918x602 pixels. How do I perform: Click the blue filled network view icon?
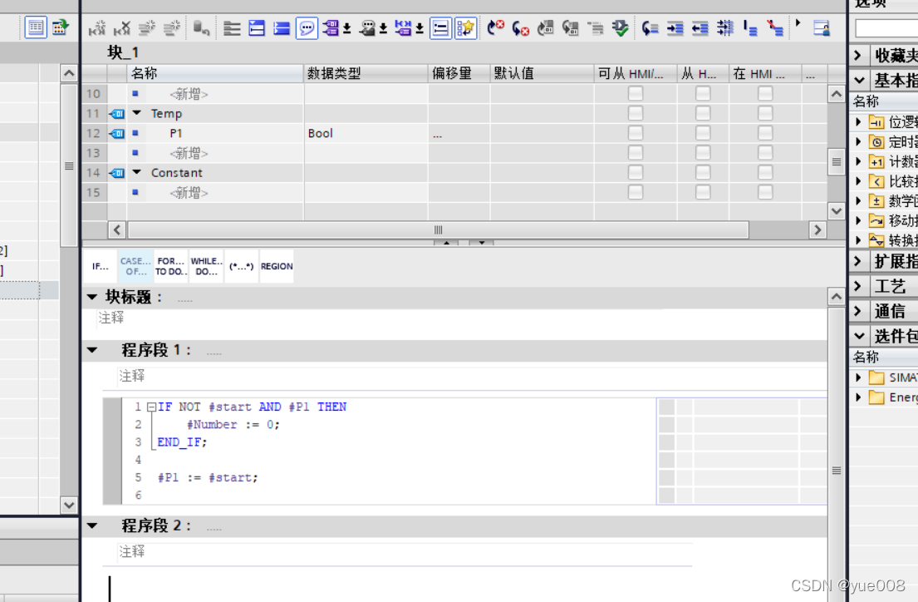[282, 27]
